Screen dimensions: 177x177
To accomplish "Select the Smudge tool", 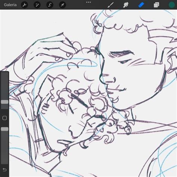I will [126, 5].
